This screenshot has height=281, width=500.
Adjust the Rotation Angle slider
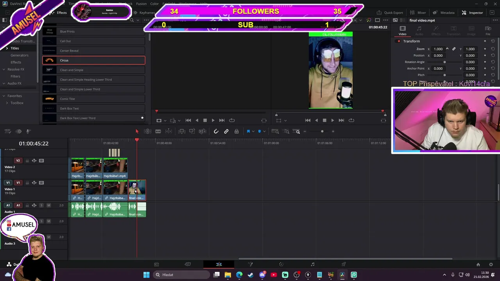click(x=445, y=62)
